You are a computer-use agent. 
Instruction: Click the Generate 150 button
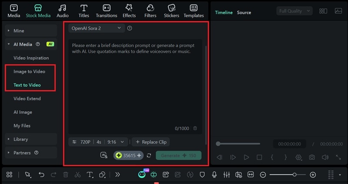[x=179, y=155]
